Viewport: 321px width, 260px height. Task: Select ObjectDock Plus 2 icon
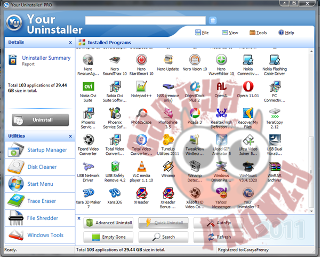point(195,86)
